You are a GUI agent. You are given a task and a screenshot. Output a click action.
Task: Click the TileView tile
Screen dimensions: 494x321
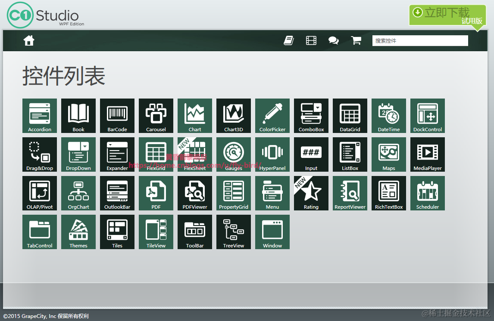point(156,232)
